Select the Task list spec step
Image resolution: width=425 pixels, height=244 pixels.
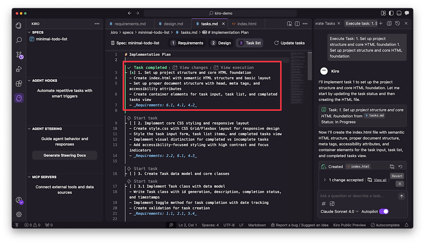pyautogui.click(x=250, y=43)
